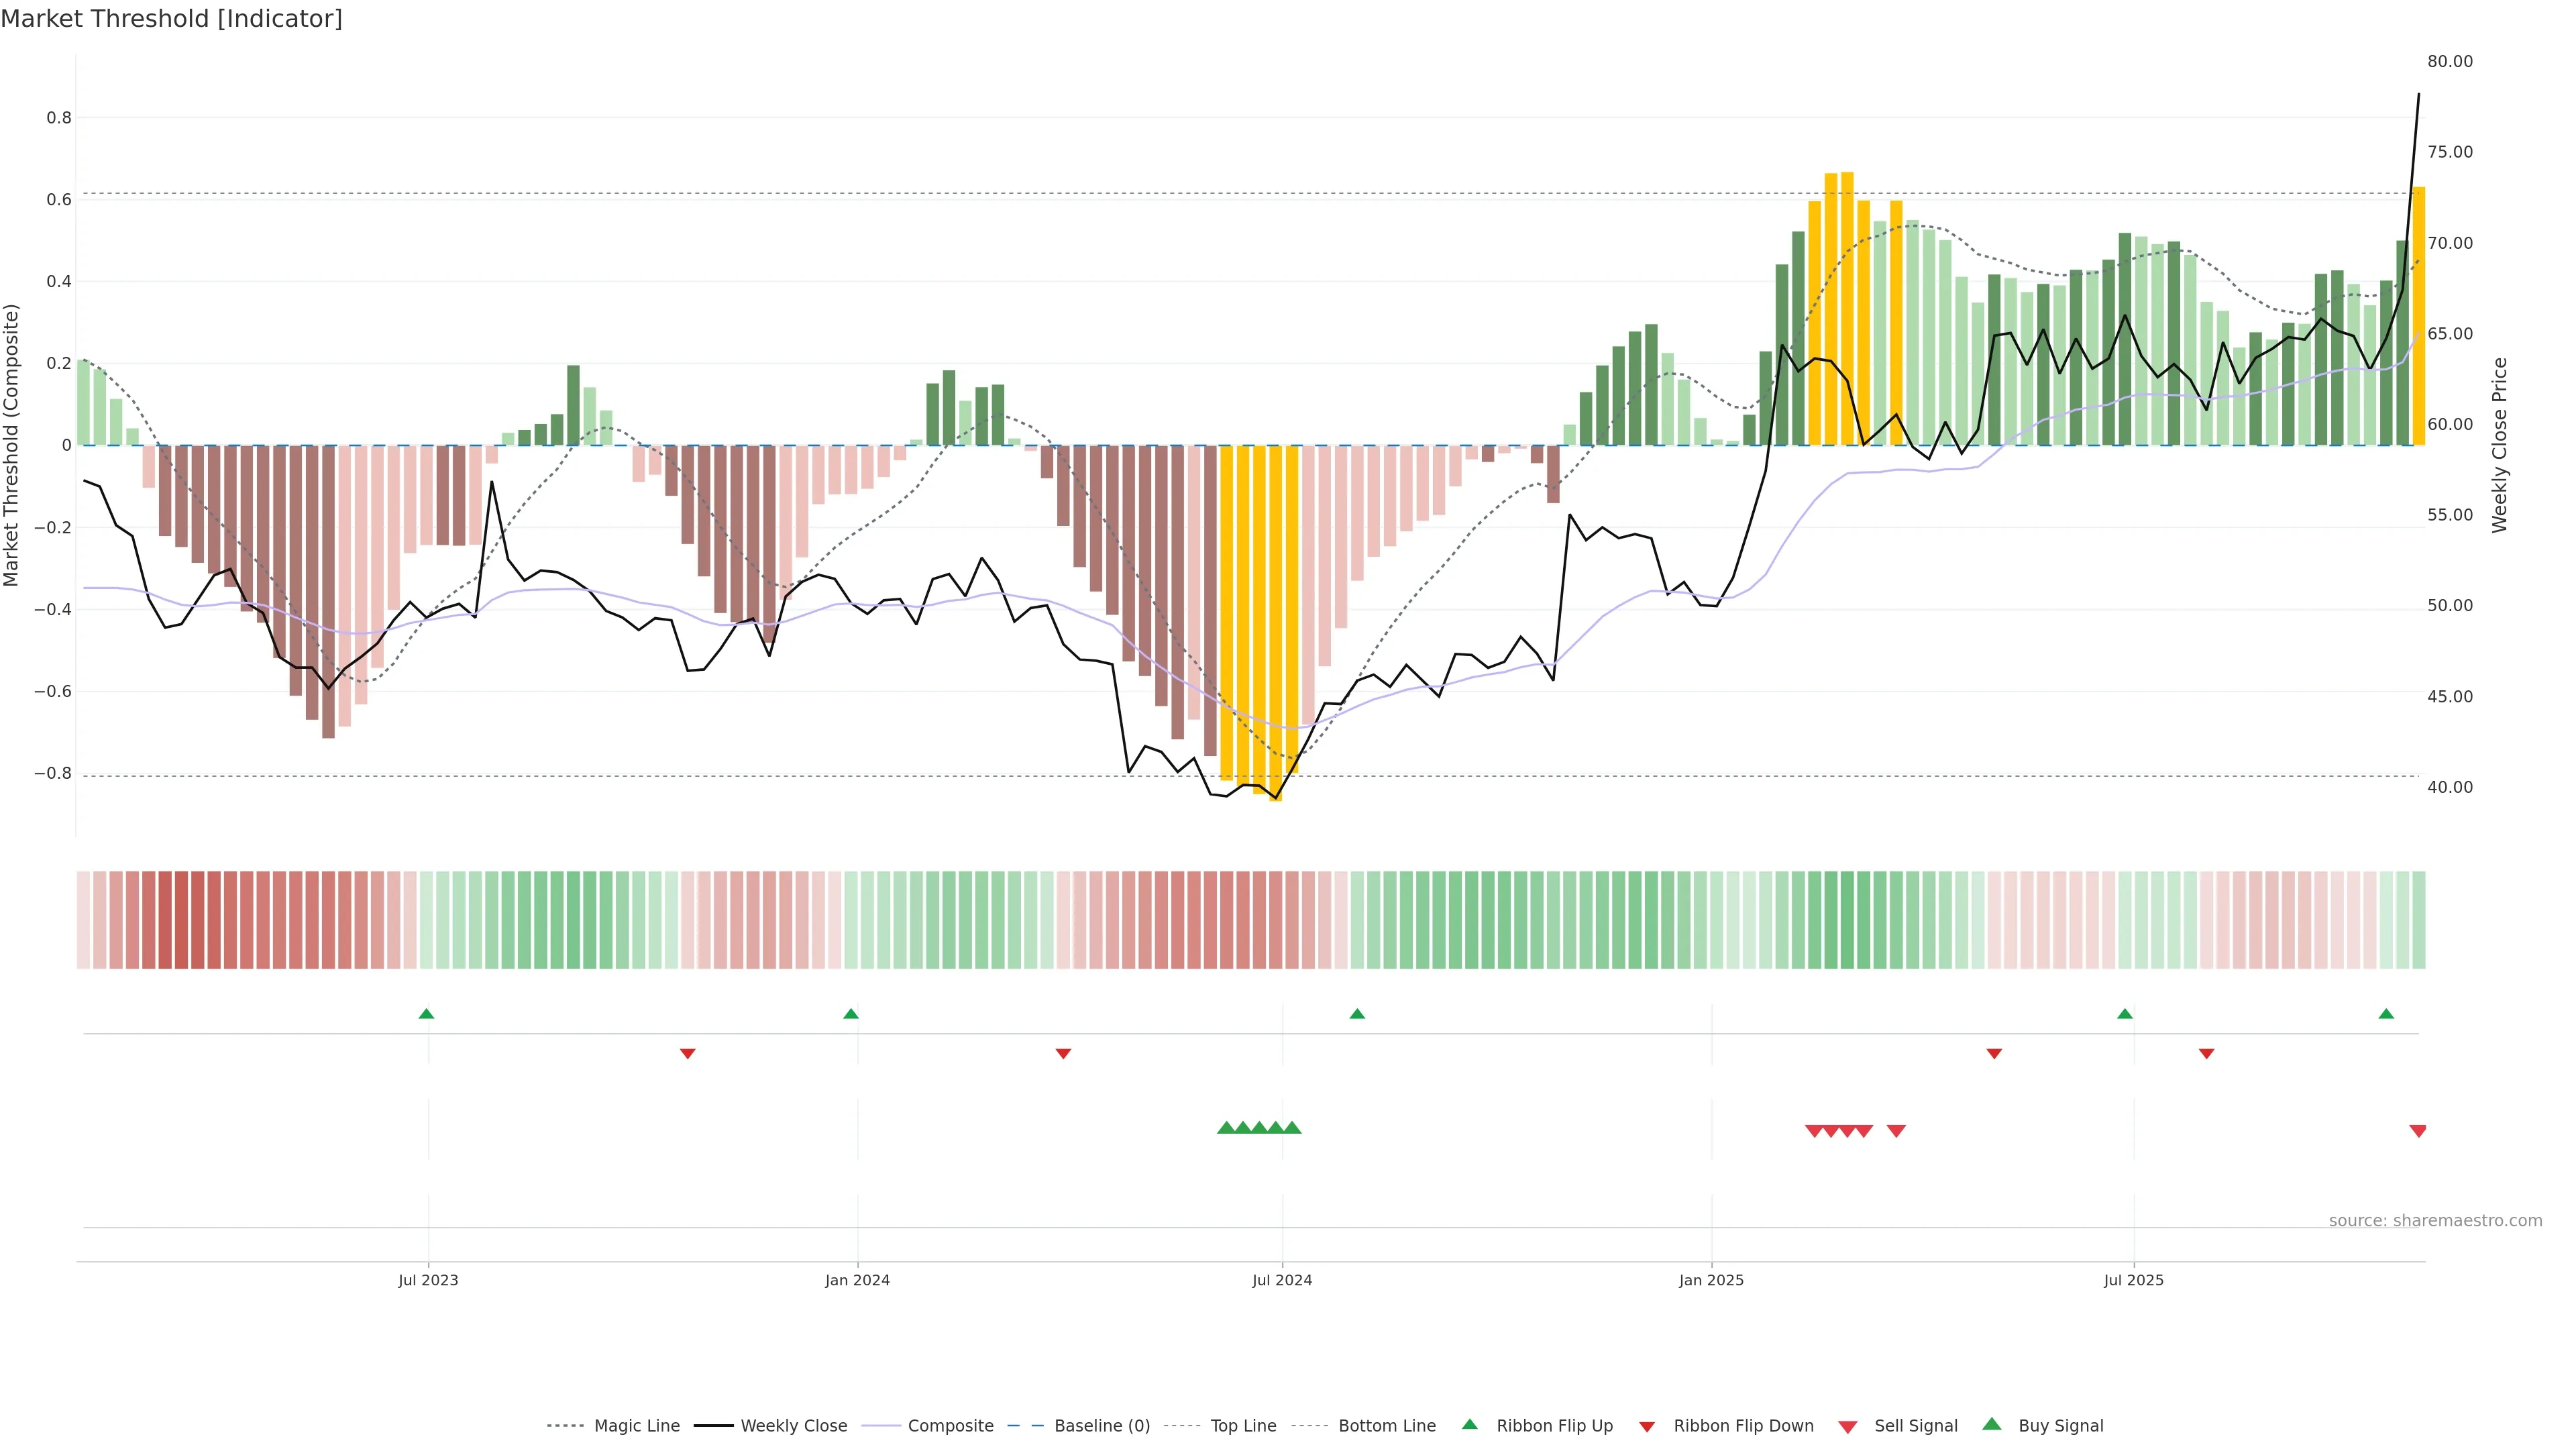Click the leftmost red Ribbon Flip Down marker

(x=687, y=1053)
